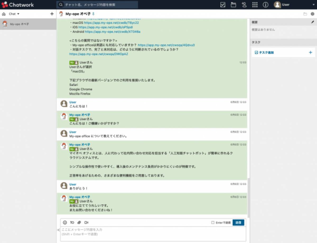Select My-ope オペ子 chat in sidebar
Image resolution: width=317 pixels, height=243 pixels.
coord(20,24)
